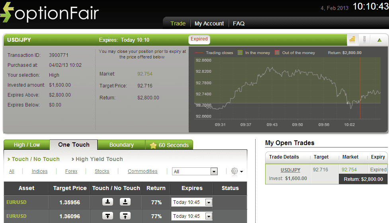Viewport: 389px width, 223px height.
Task: Click the optionFair logo
Action: click(x=50, y=13)
